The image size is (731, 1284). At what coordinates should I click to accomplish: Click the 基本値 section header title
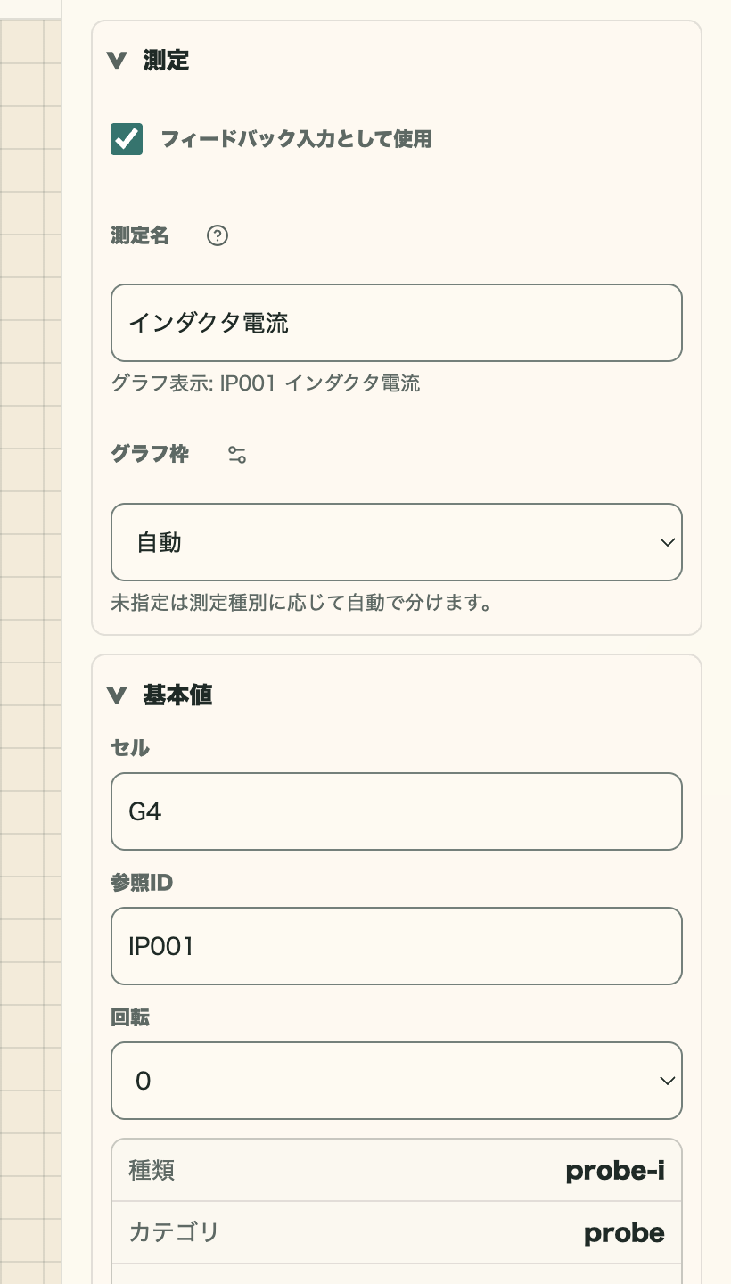click(177, 695)
